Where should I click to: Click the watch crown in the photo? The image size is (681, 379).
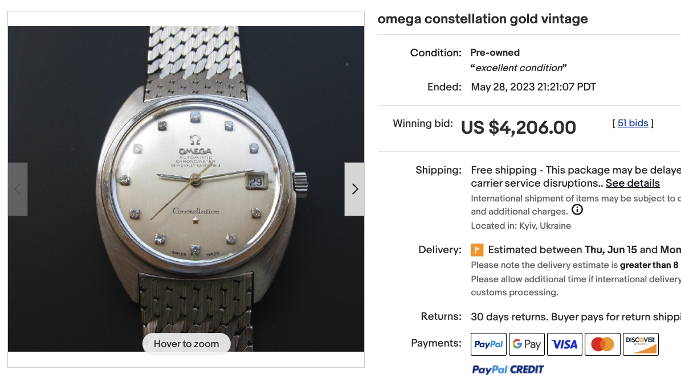[x=300, y=182]
